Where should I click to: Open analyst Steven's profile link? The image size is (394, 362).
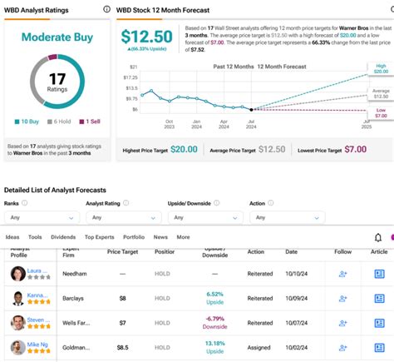[38, 320]
